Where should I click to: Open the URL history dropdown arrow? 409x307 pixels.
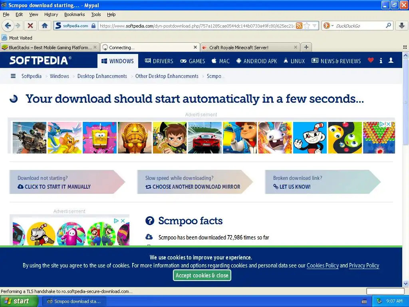click(315, 26)
